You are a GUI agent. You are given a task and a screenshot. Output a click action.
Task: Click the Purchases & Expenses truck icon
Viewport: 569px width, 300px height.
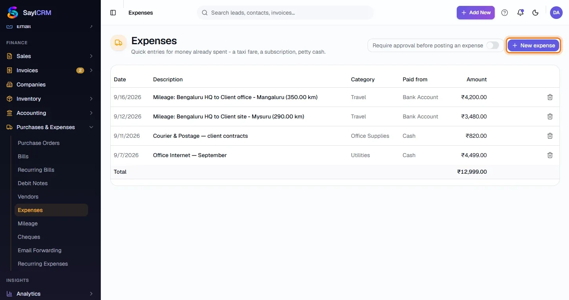coord(9,127)
